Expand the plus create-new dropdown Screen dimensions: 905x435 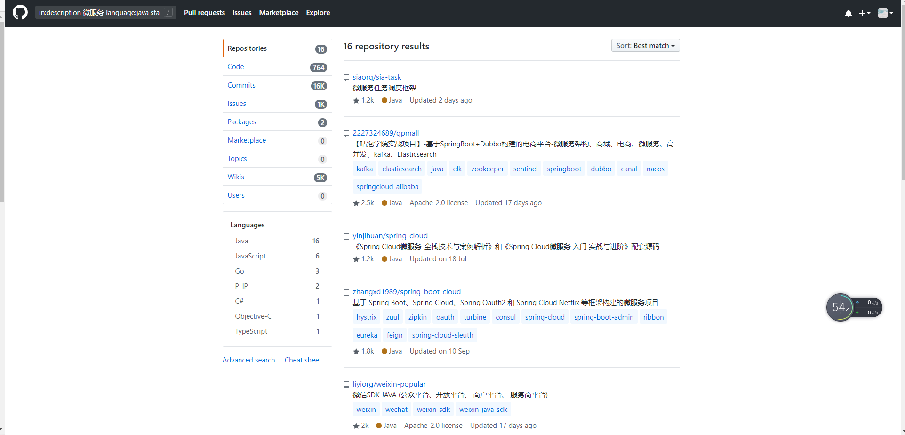(x=864, y=13)
